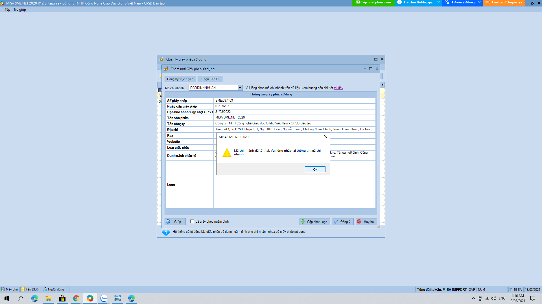Click the red Hủy bỏ cancel button
Screen dimensions: 542x304
click(366, 222)
